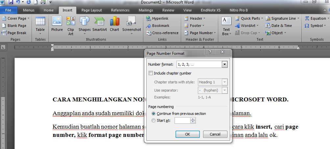Click the word 'Anggaplan' in document
Image resolution: width=330 pixels, height=149 pixels.
pos(66,114)
